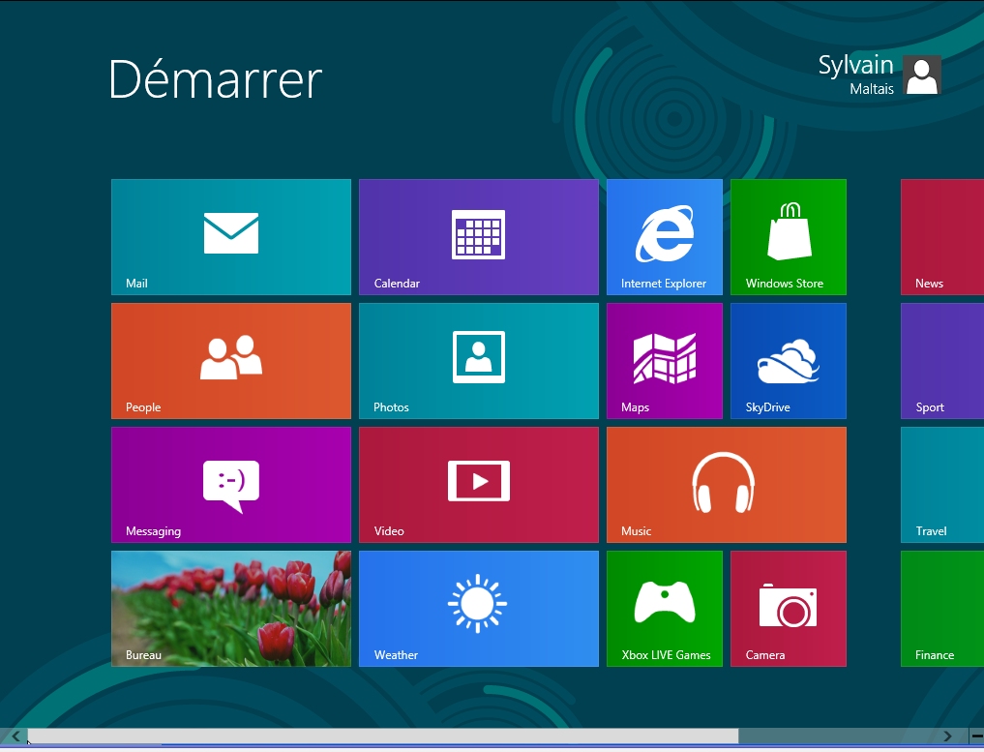Open the Weather tile
Viewport: 984px width, 752px height.
(x=478, y=609)
